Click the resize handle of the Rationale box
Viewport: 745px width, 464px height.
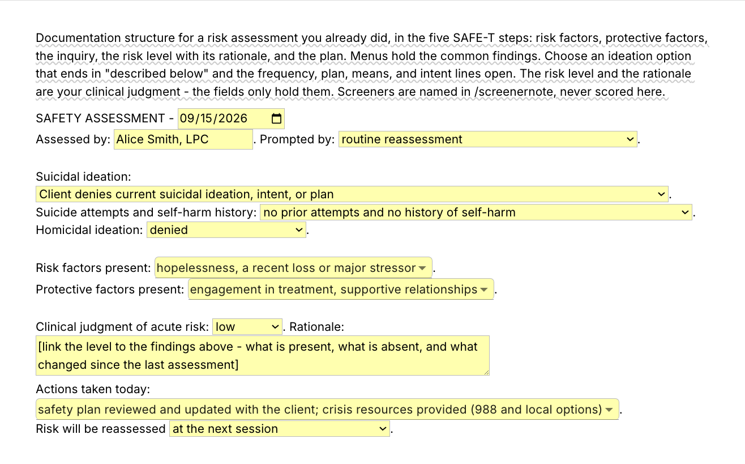coord(486,371)
